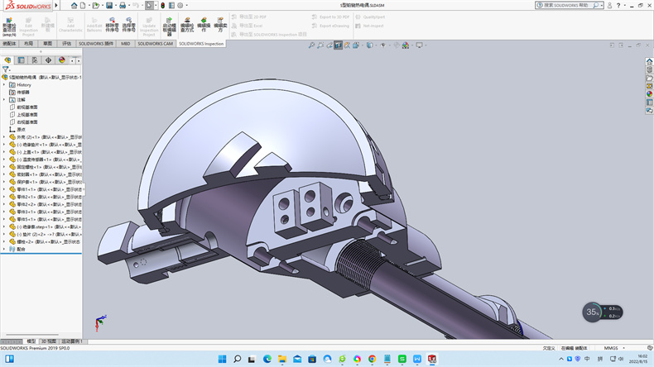Image resolution: width=654 pixels, height=367 pixels.
Task: Click the traffic light Rebuild icon
Action: [163, 5]
